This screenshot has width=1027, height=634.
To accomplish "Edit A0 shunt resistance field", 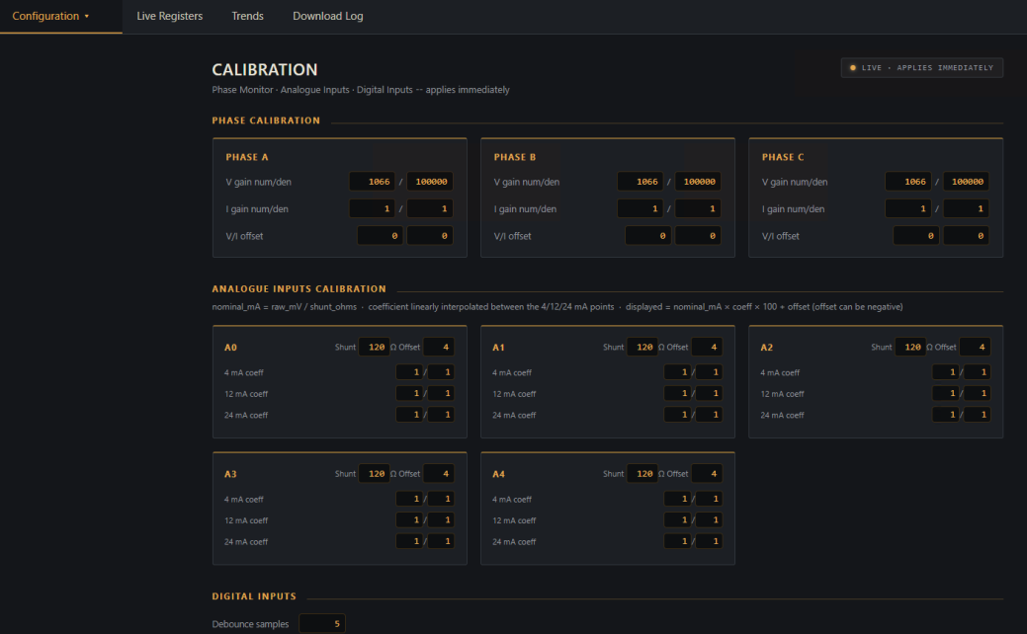I will 374,347.
